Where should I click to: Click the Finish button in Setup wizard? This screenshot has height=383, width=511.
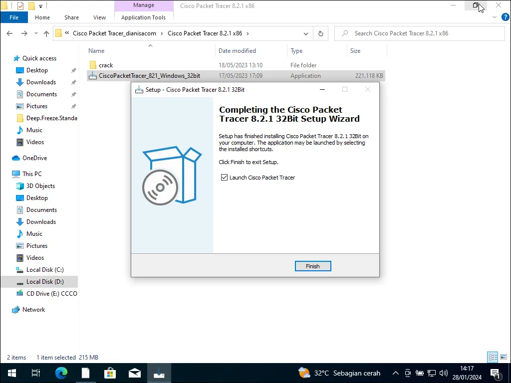point(312,266)
